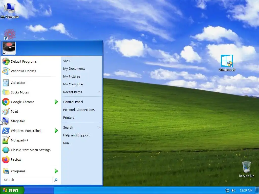Select the My Computer desktop icon

point(10,10)
